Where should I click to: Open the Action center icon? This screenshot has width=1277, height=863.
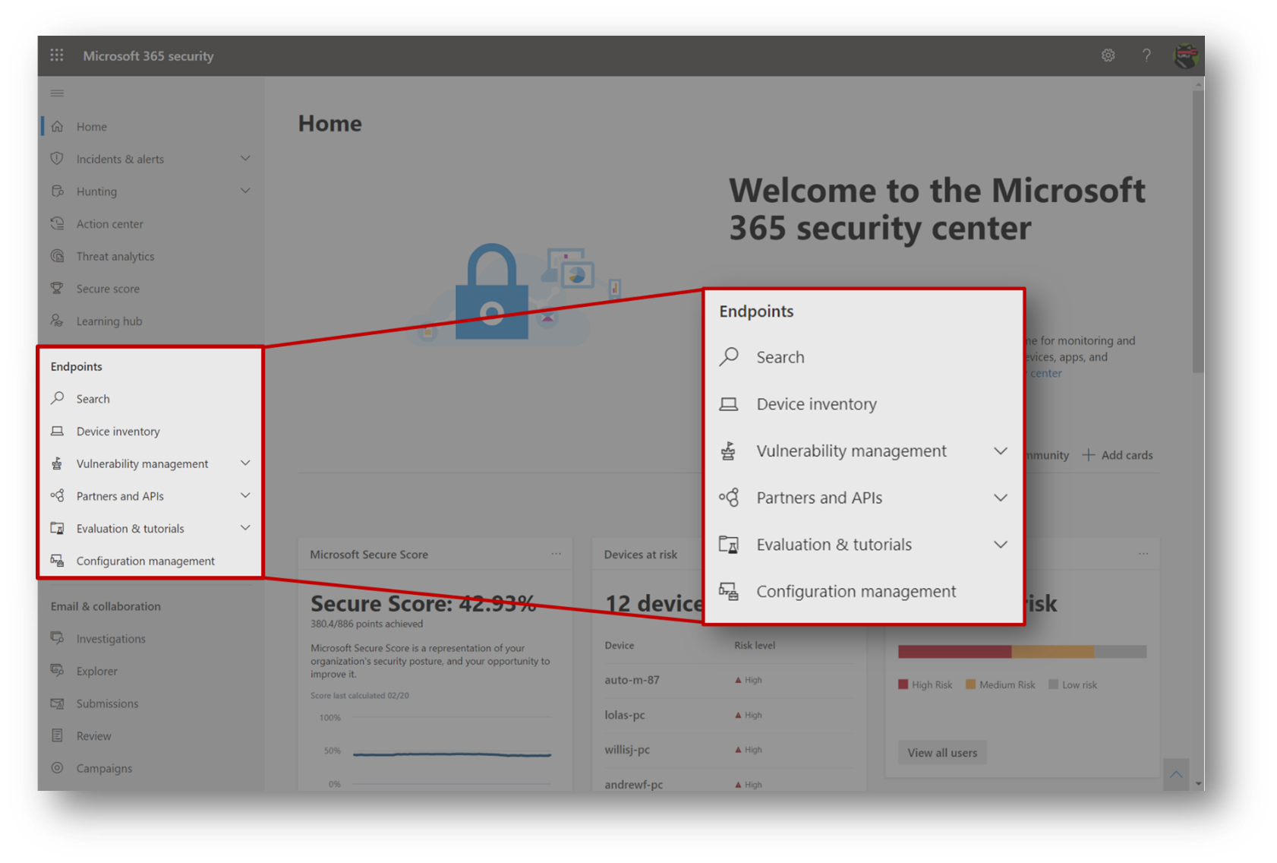point(57,223)
